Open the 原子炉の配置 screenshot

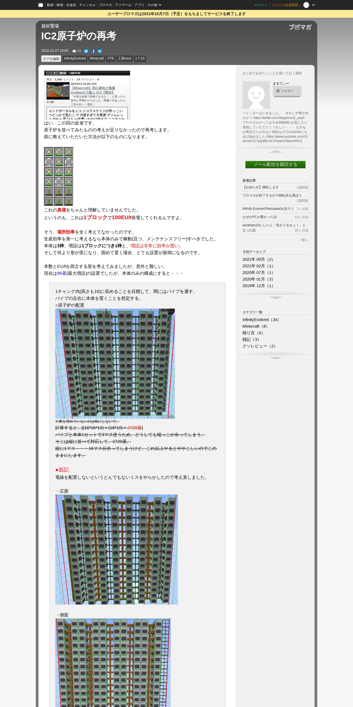115,364
